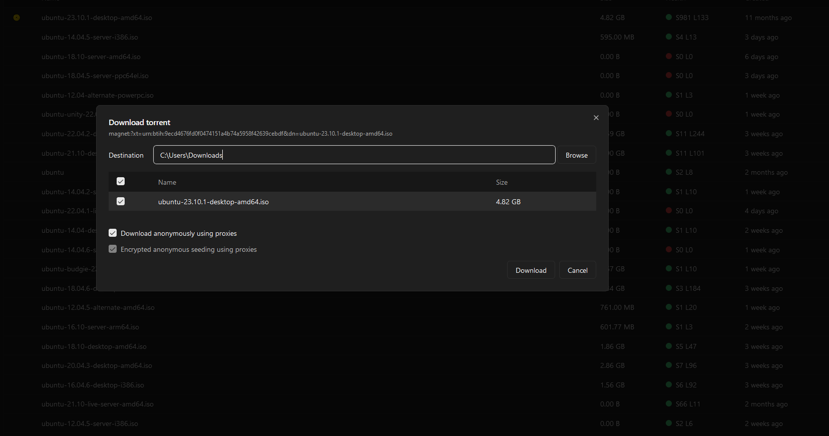Click health dot for ubuntu-16.10-server-arm64.iso
This screenshot has height=436, width=829.
pyautogui.click(x=669, y=326)
